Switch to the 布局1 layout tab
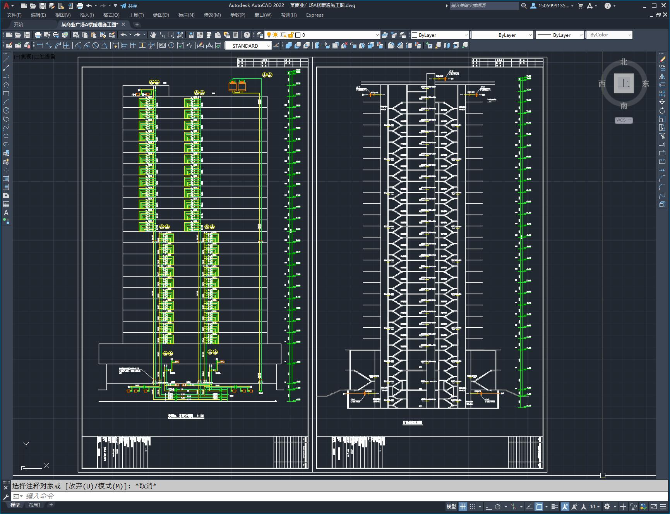Screen dimensions: 670x514 point(34,505)
